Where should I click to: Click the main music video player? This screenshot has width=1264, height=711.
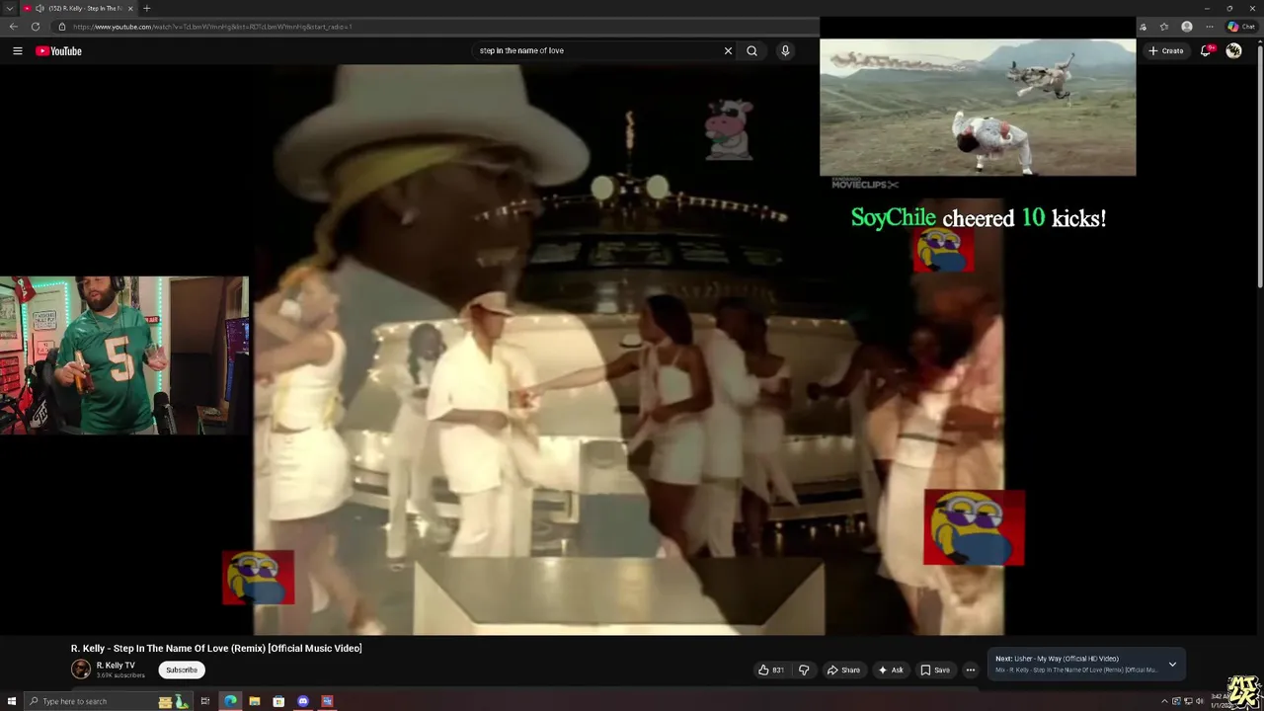pos(628,350)
